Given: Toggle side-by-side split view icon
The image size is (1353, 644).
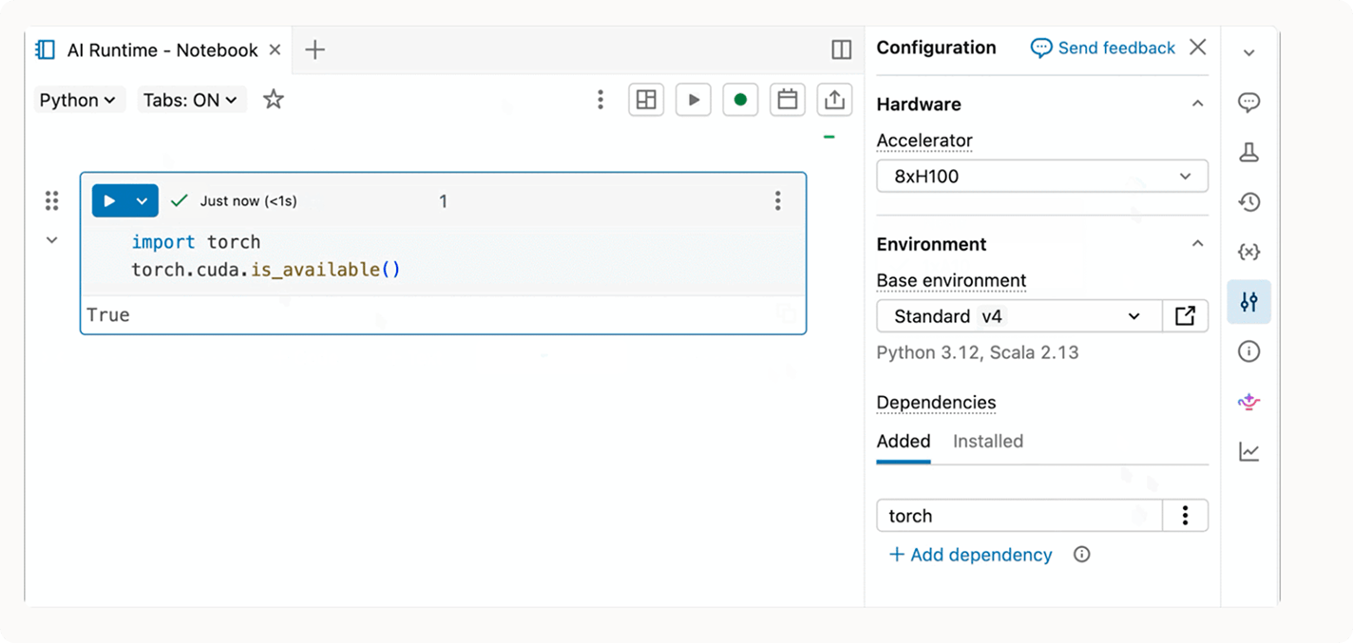Looking at the screenshot, I should tap(841, 49).
